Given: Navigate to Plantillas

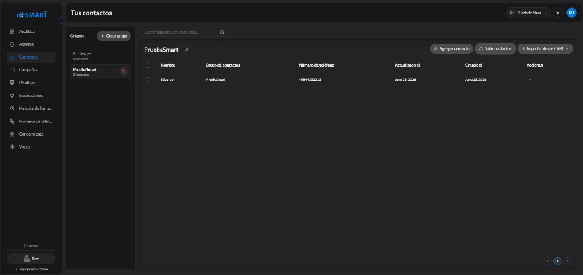Looking at the screenshot, I should [31, 83].
